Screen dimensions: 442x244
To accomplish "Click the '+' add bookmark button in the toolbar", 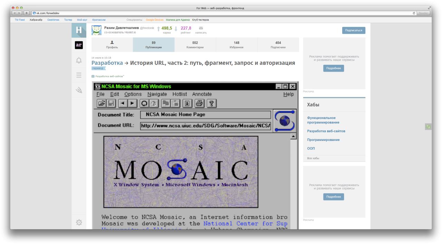I will (x=27, y=13).
